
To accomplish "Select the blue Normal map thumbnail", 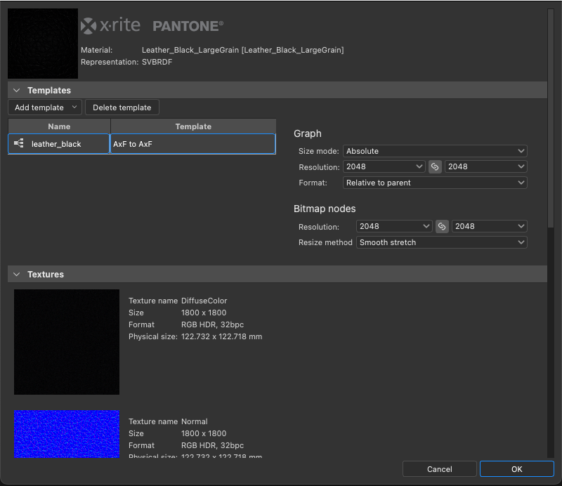I will (66, 433).
